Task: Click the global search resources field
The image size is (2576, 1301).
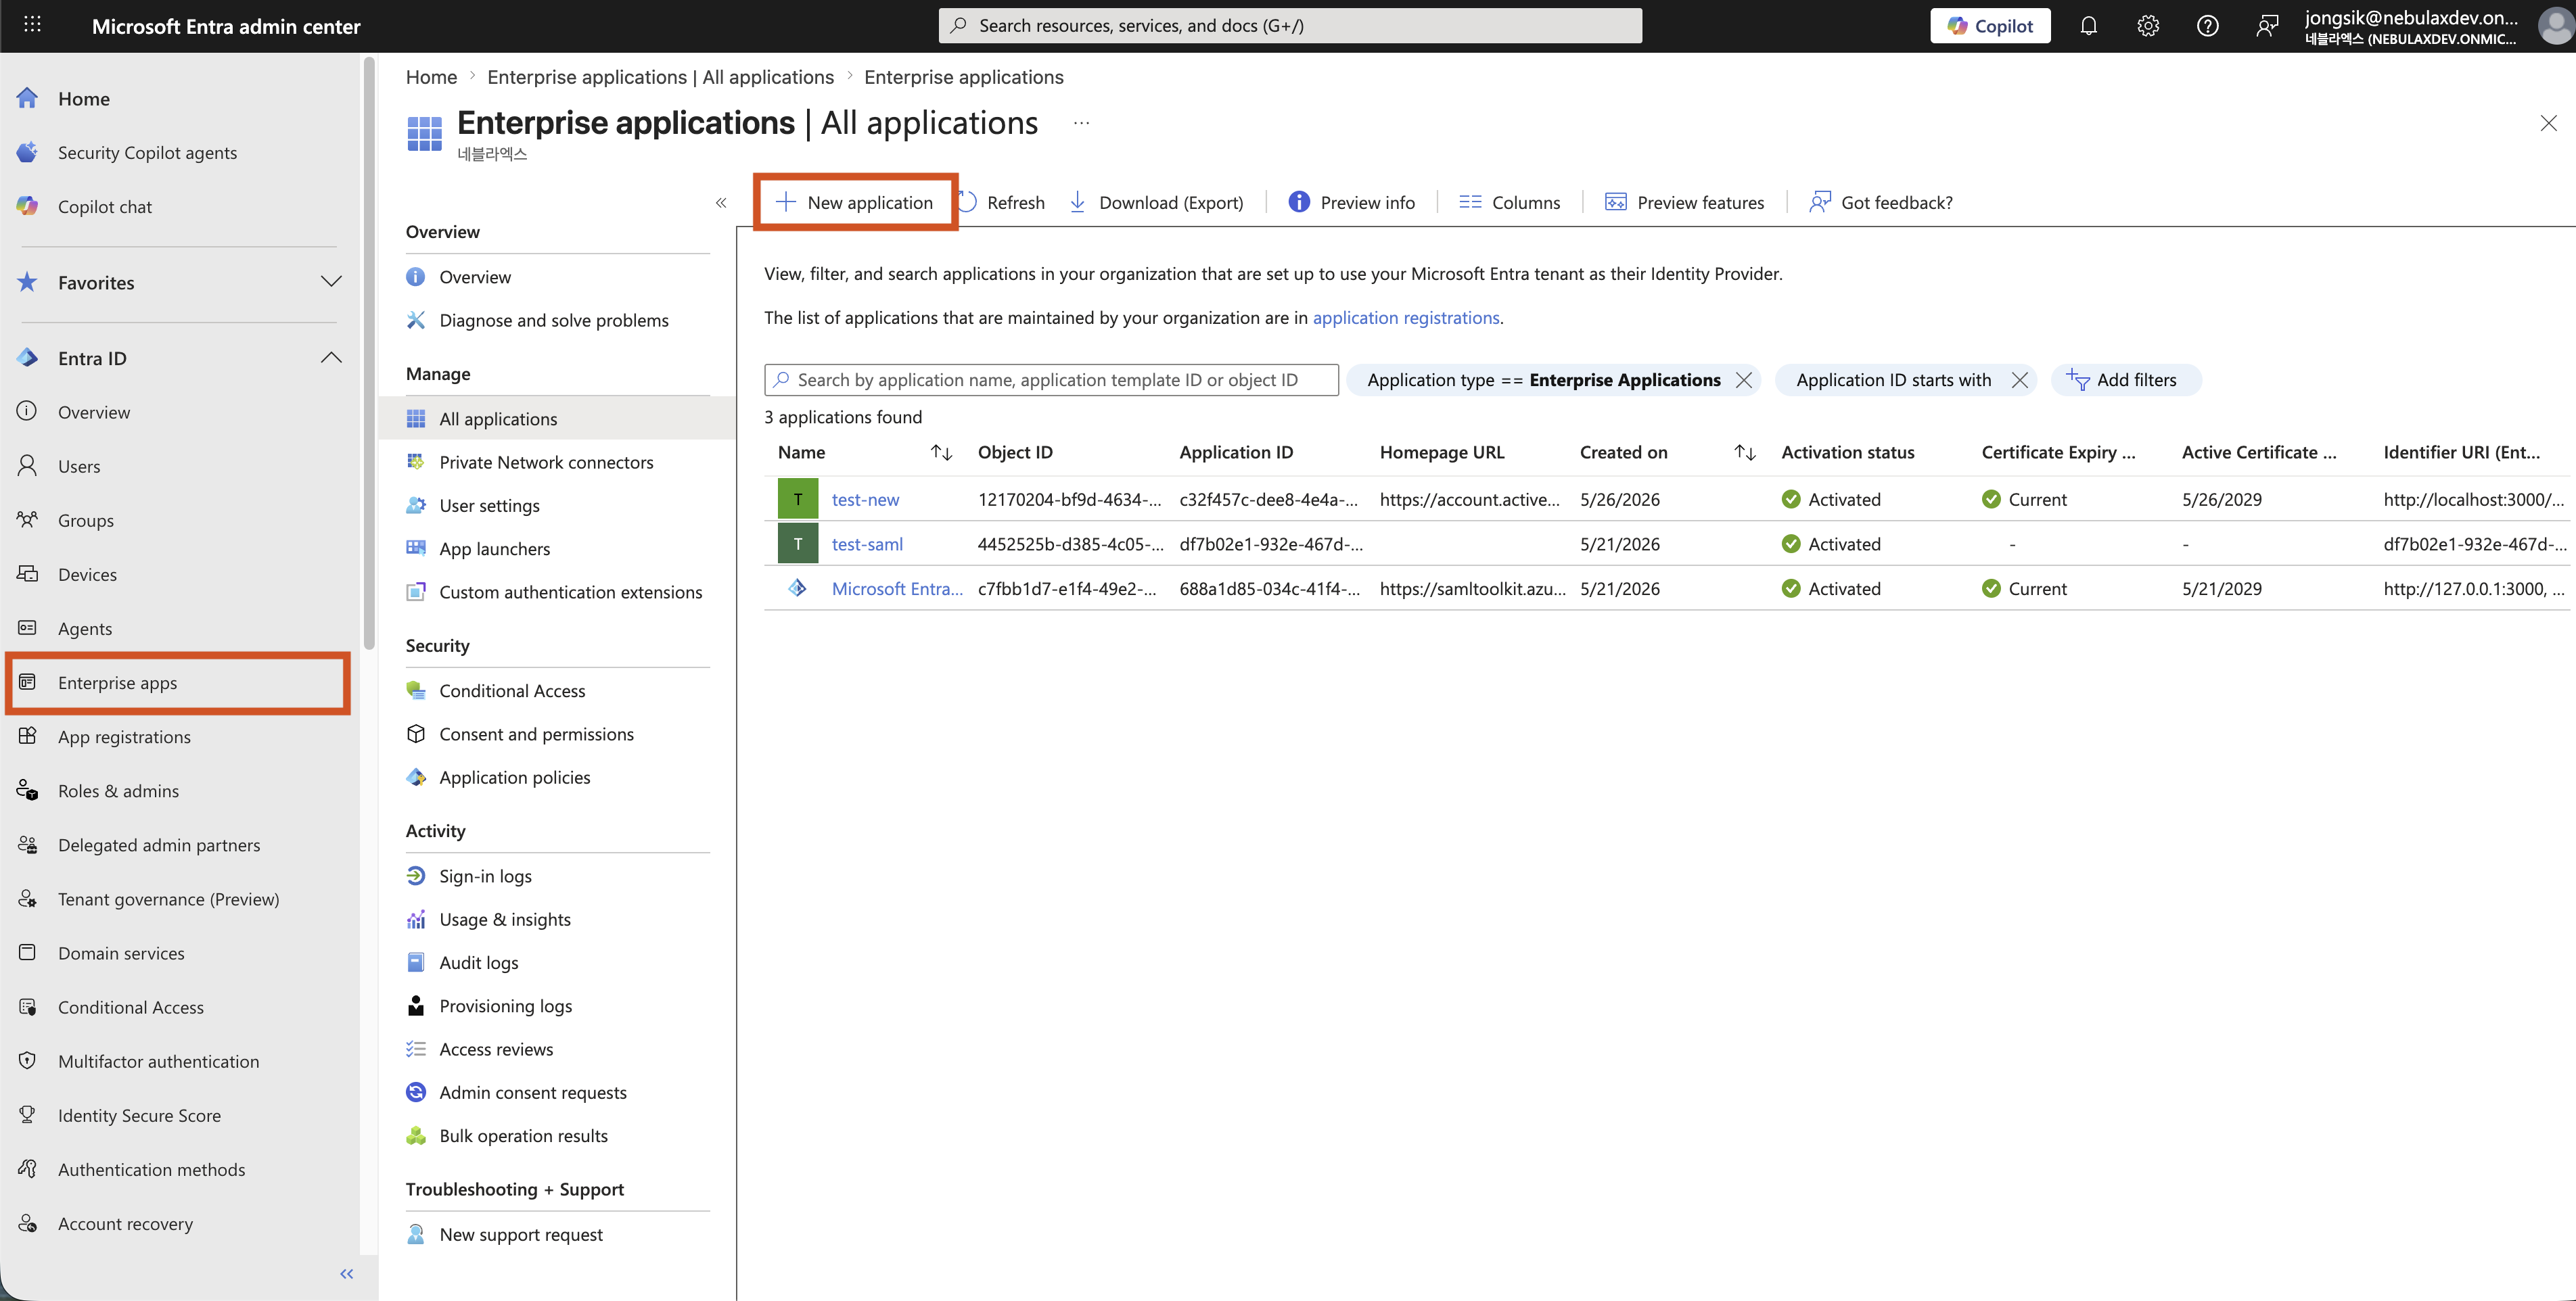Action: coord(1290,26)
